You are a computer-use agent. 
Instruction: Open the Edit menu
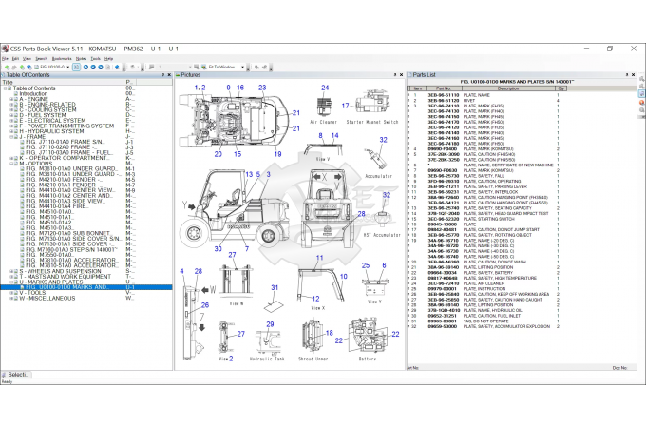15,59
